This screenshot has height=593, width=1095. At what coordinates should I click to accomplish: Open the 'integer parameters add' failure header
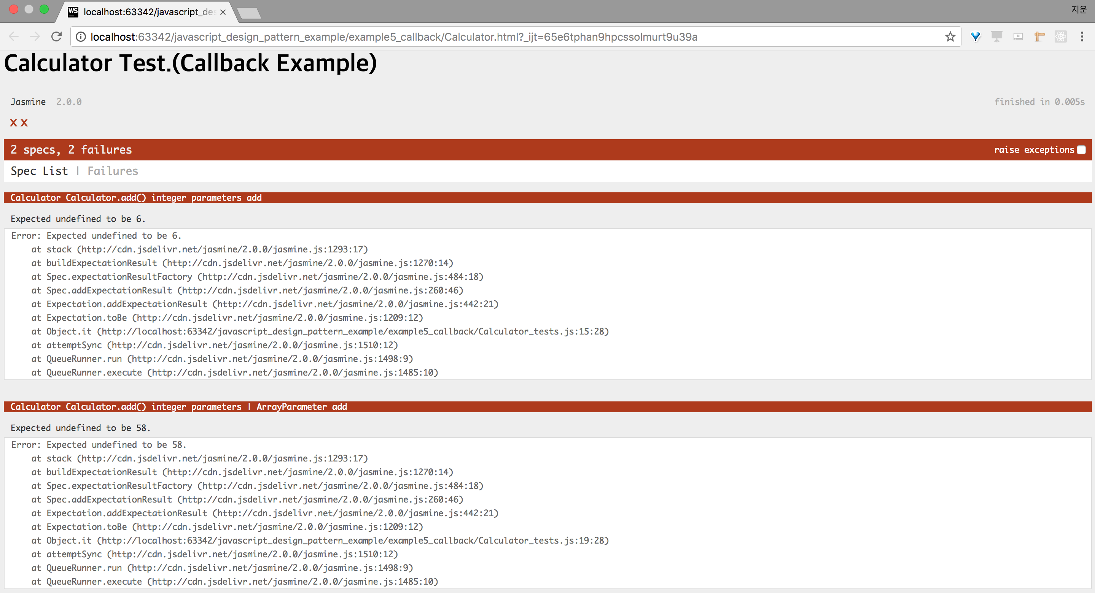547,198
